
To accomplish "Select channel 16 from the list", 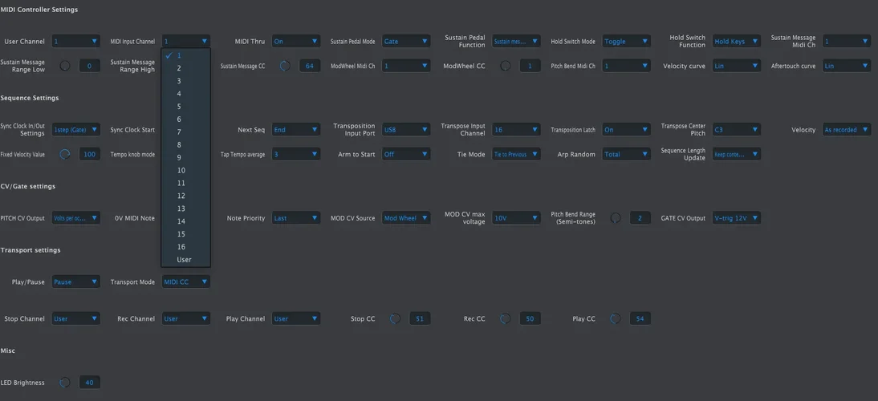I will (186, 247).
